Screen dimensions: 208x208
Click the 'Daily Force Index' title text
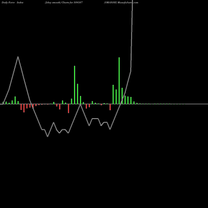pyautogui.click(x=12, y=2)
